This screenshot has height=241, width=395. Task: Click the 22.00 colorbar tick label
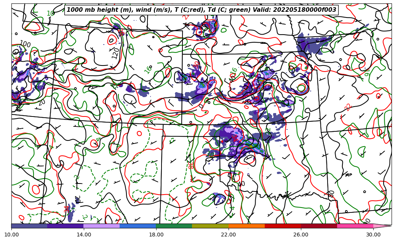pyautogui.click(x=229, y=235)
